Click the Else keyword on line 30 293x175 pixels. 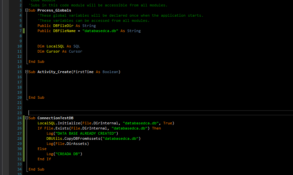tap(42, 149)
